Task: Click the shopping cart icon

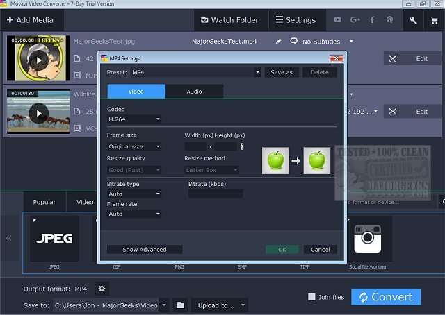Action: [x=434, y=20]
